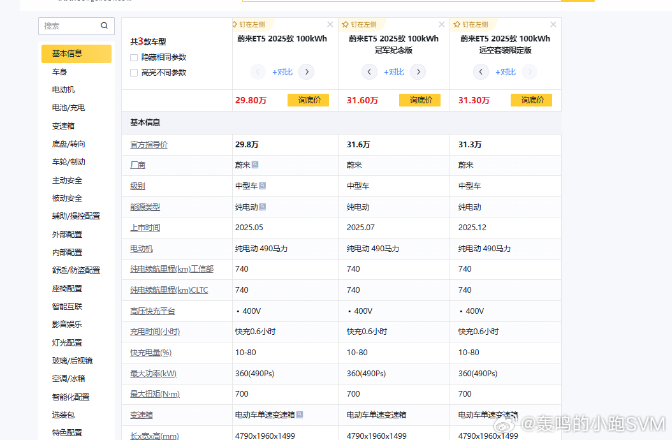The image size is (672, 440).
Task: Open the 官方指导价 parameter link
Action: coord(149,145)
